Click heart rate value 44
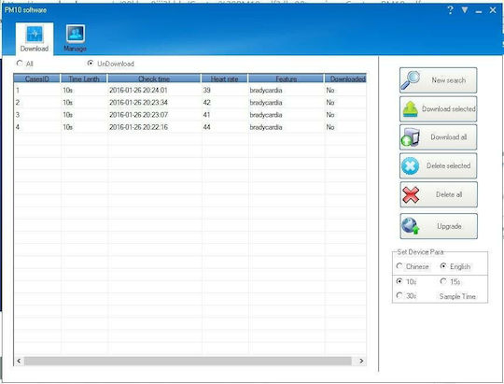Viewport: 504px width, 384px height. point(206,127)
